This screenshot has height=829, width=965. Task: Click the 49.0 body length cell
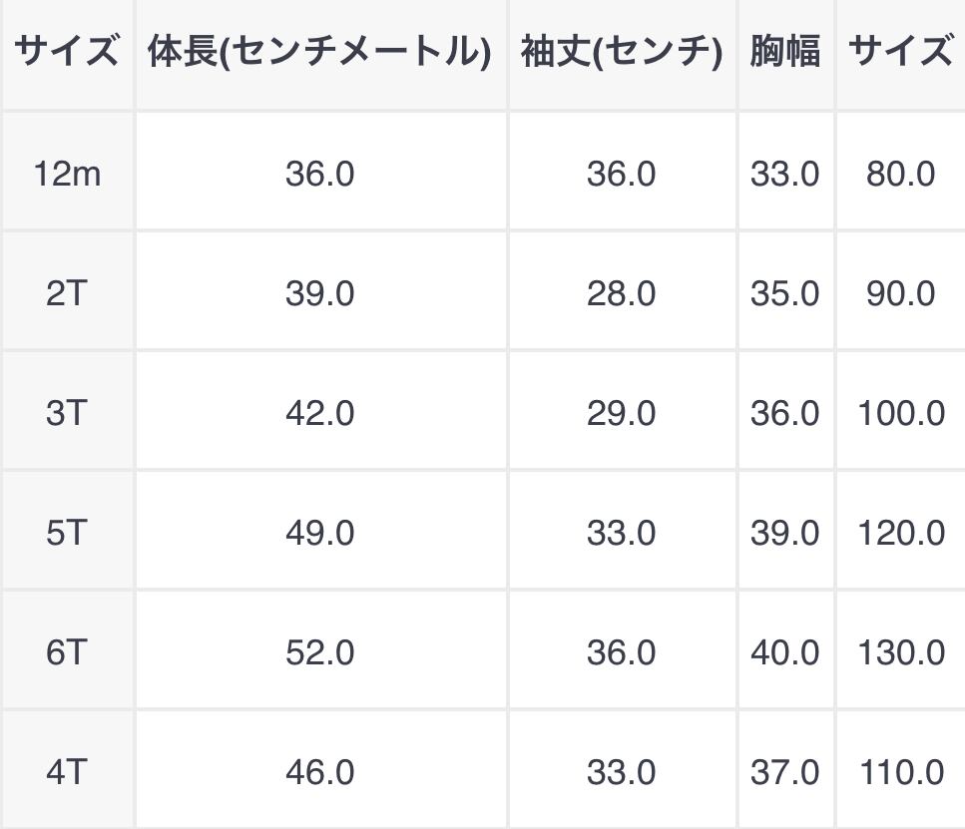(319, 533)
